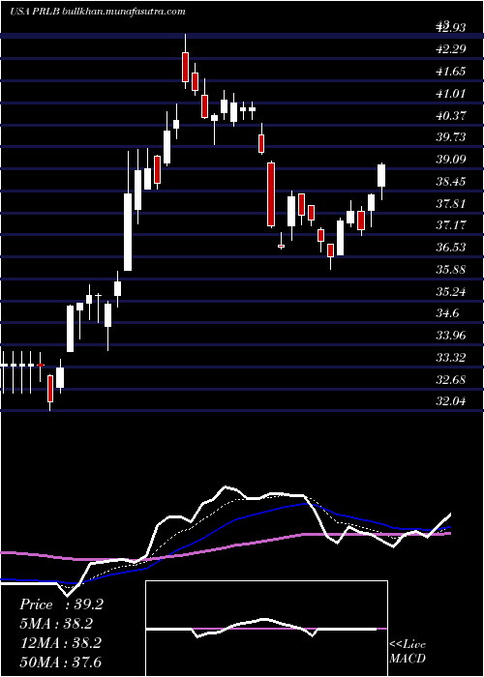
Task: Click the 37.81 price axis label
Action: tap(451, 203)
